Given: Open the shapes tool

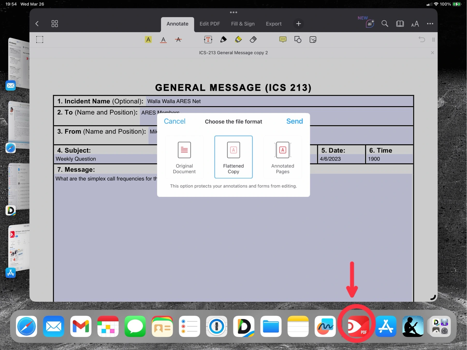Looking at the screenshot, I should pos(298,40).
